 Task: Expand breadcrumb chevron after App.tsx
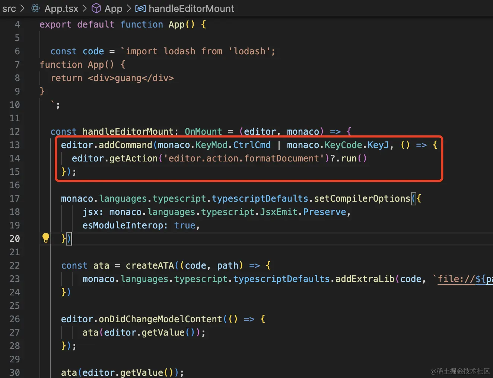(x=85, y=9)
